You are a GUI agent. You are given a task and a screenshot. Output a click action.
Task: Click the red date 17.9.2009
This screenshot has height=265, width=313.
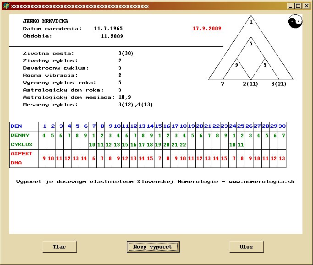click(207, 28)
